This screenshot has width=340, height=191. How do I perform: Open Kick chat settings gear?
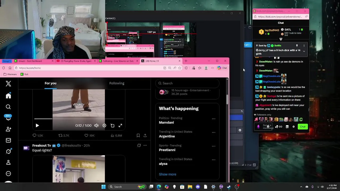294,127
